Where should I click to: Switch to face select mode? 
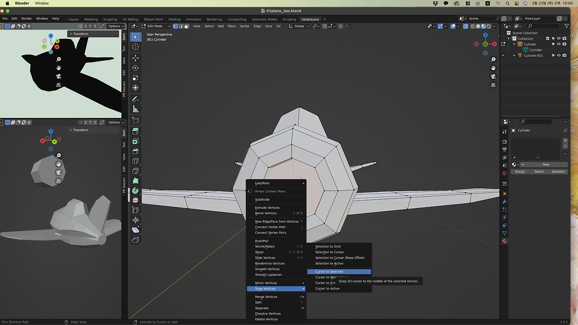[186, 26]
